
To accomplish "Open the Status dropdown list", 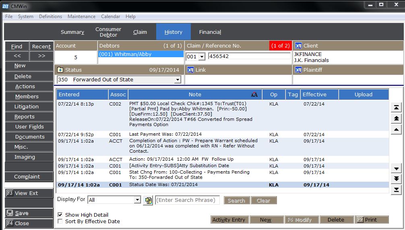I will point(177,80).
